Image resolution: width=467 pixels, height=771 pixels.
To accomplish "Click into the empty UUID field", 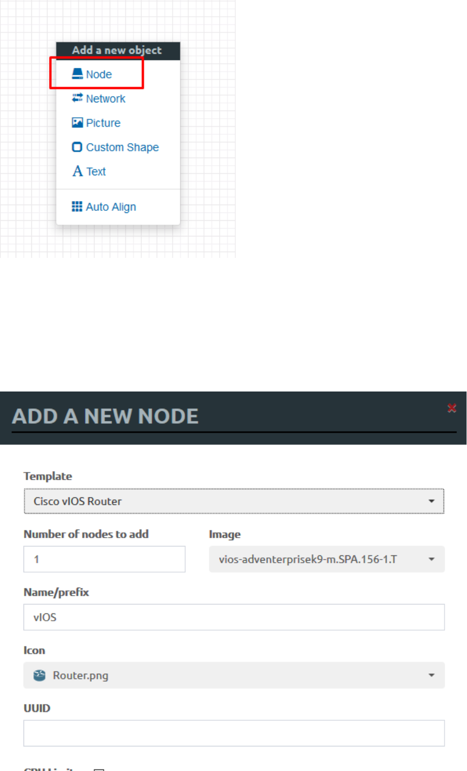I will (233, 733).
